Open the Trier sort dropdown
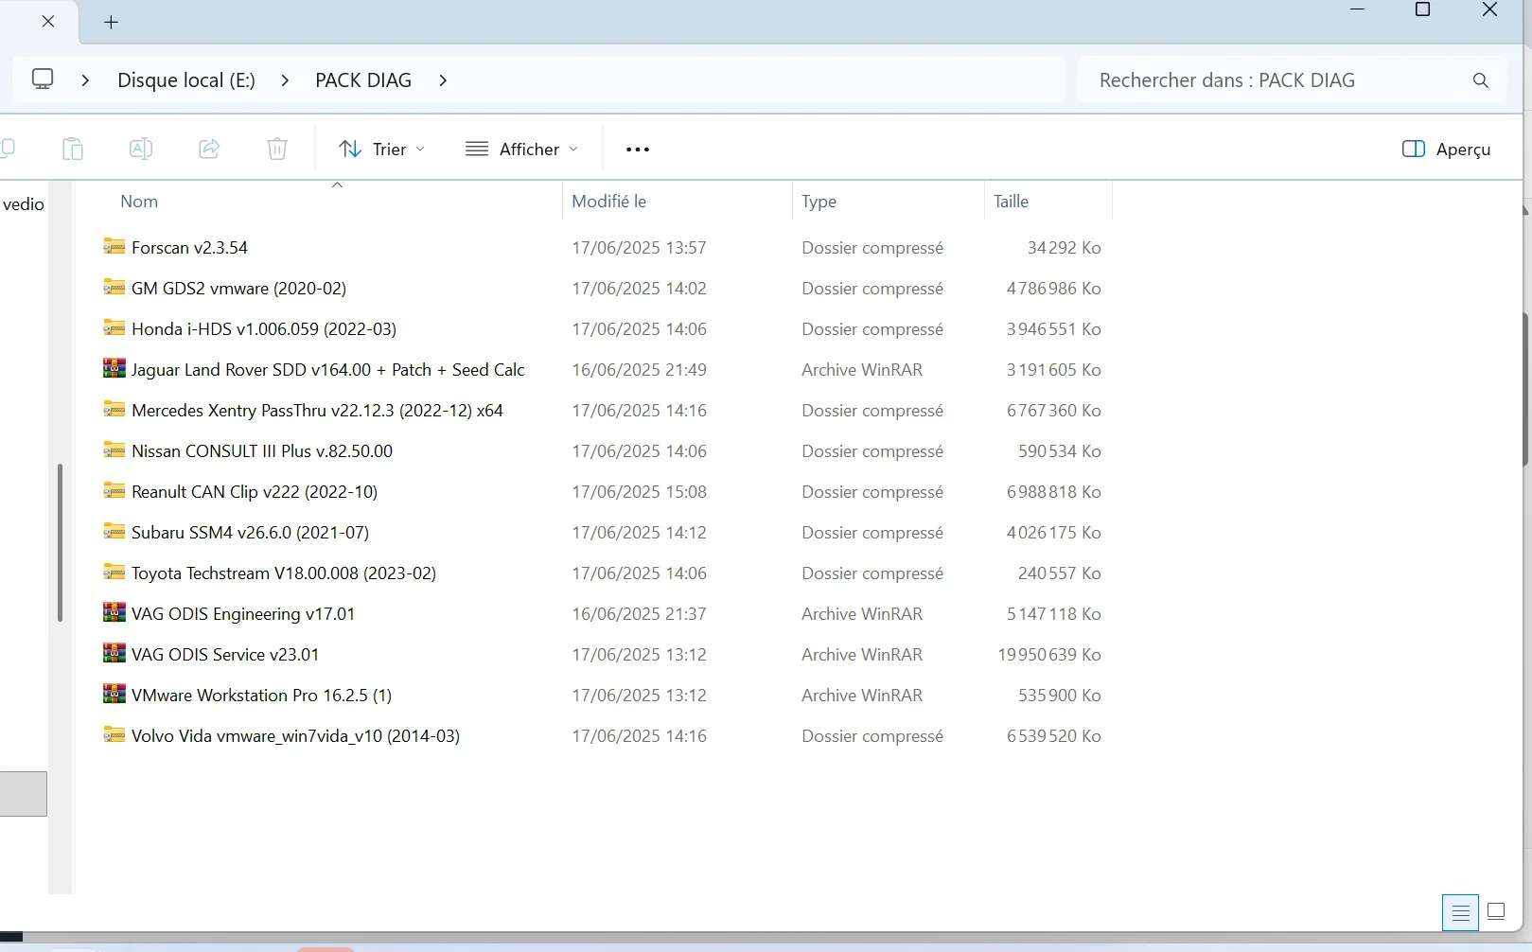1532x952 pixels. point(381,149)
